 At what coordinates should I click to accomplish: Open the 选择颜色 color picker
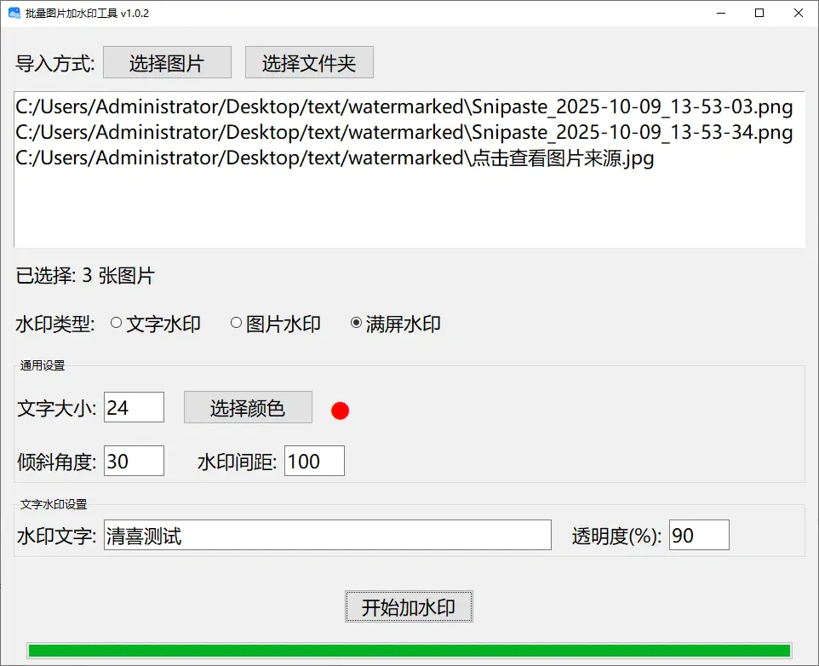(248, 407)
